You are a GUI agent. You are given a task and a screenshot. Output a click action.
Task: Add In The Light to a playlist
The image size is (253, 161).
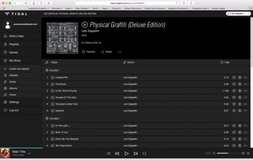[240, 126]
